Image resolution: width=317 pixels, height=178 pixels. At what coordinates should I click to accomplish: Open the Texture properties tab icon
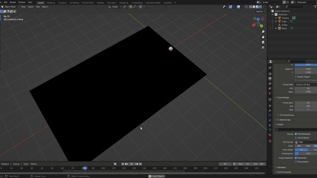click(x=270, y=141)
